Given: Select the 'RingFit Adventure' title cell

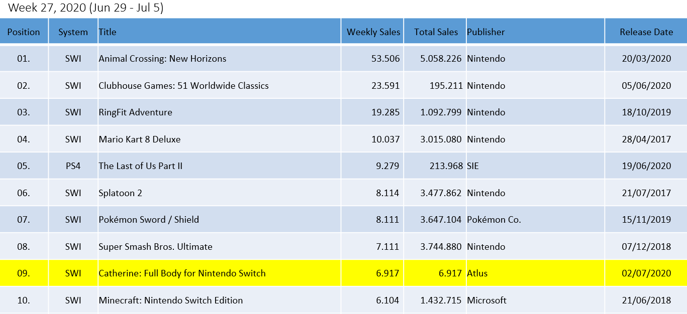Looking at the screenshot, I should point(219,112).
